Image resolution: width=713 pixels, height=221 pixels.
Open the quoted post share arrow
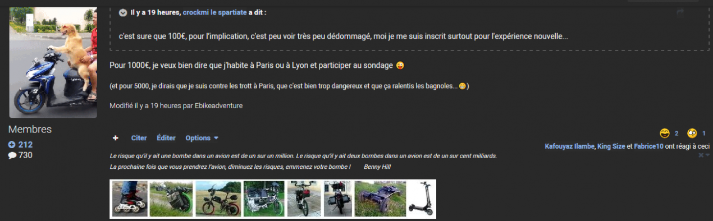pyautogui.click(x=680, y=12)
